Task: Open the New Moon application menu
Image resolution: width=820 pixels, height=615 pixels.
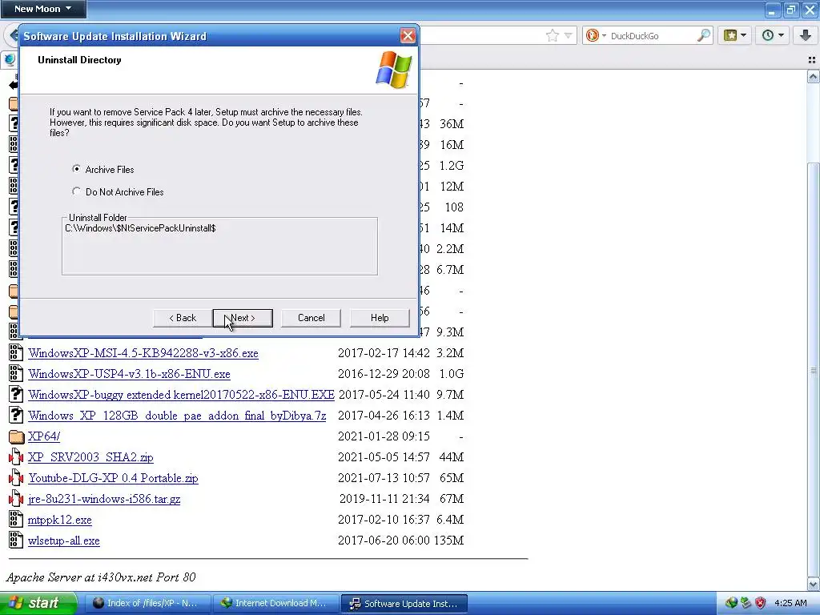Action: 43,8
